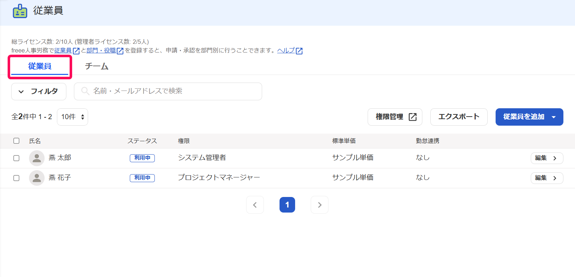Click 利用中 status badge for 燕 花子
575x277 pixels.
click(142, 178)
